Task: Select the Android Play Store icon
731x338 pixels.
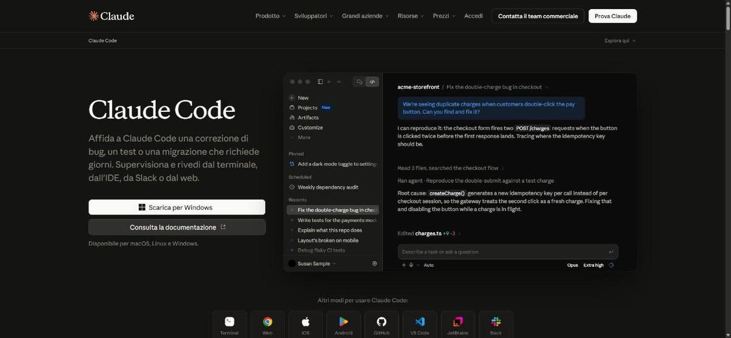Action: point(344,322)
